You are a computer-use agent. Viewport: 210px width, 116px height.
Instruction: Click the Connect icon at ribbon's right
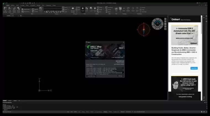tap(143, 8)
